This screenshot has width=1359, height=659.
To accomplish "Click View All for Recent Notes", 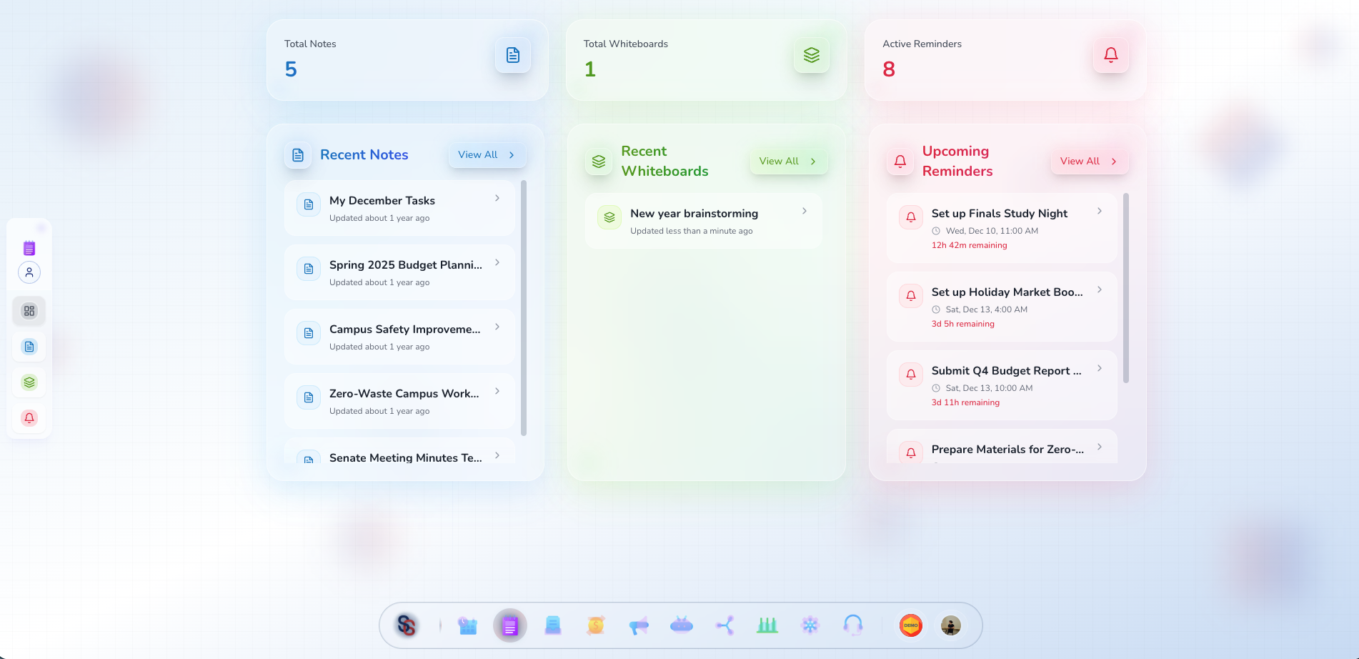I will tap(487, 154).
